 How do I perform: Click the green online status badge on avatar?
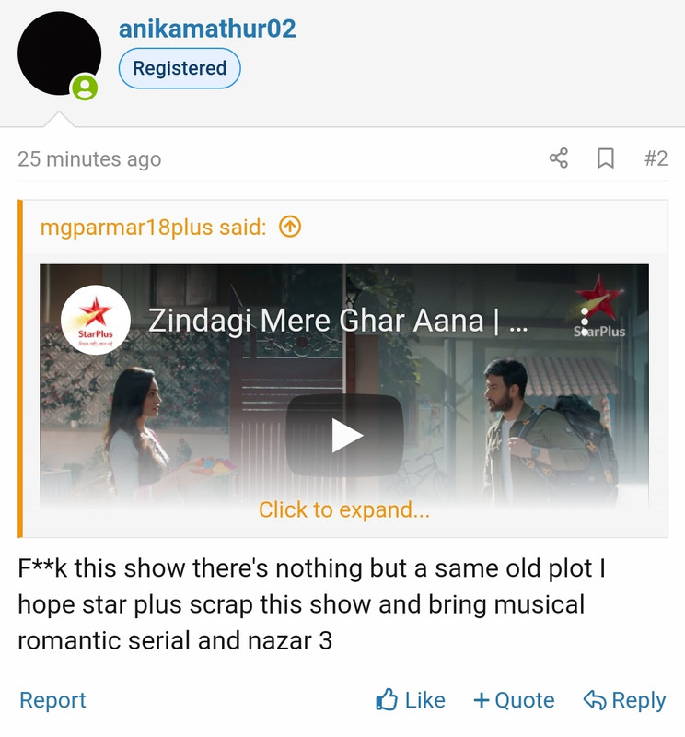85,88
